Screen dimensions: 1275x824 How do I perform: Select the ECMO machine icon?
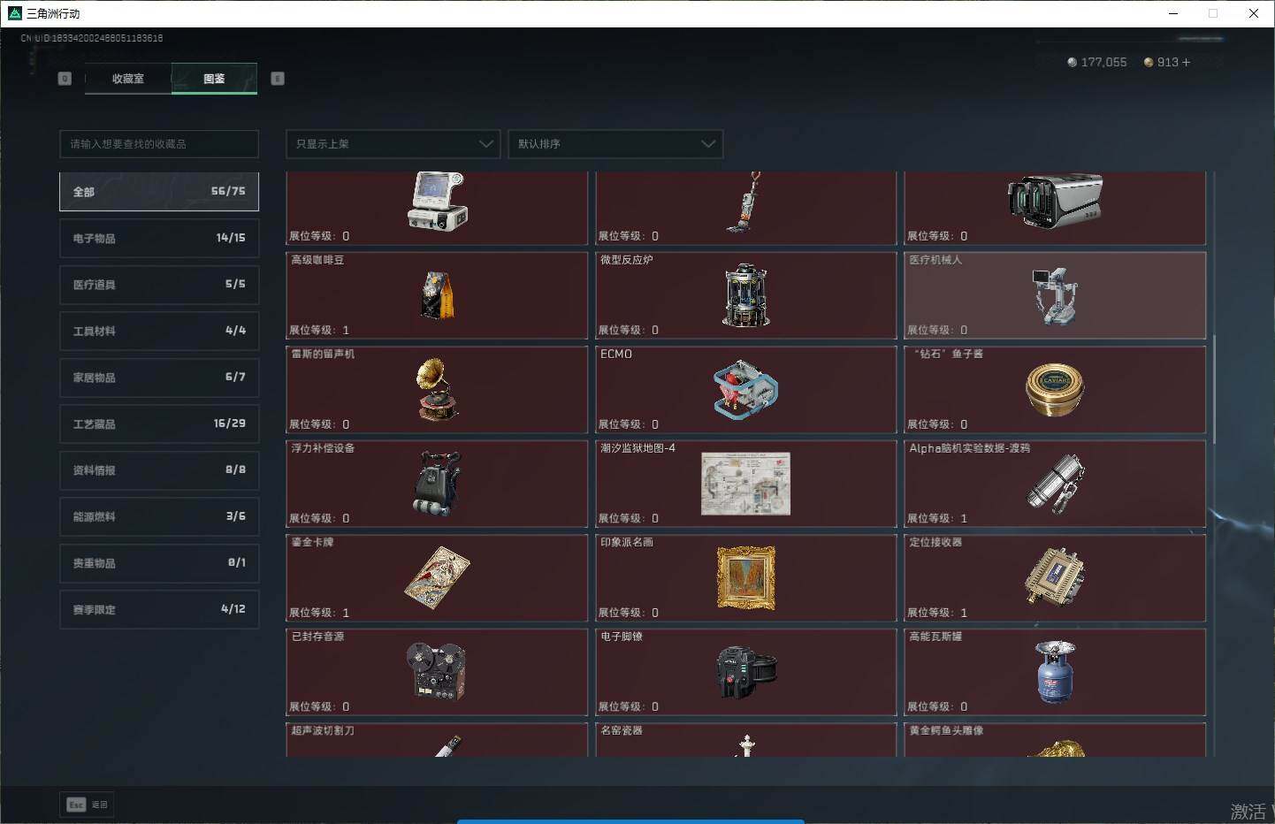click(745, 389)
